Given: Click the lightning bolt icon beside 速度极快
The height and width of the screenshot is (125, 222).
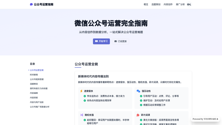Looking at the screenshot, I should point(81,91).
